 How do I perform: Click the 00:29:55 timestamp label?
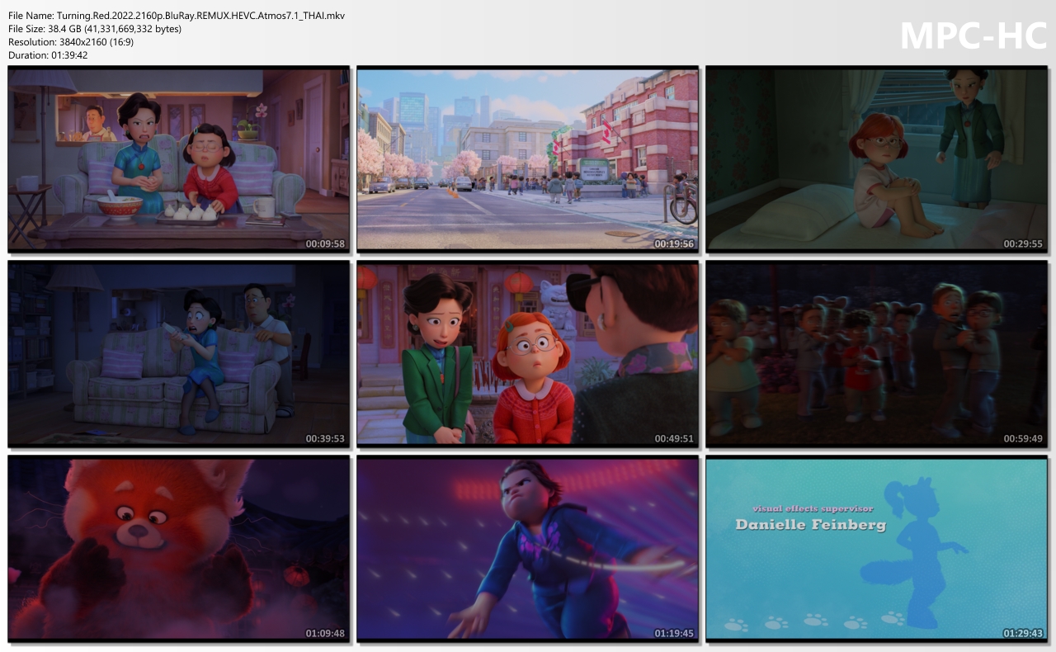tap(1023, 244)
